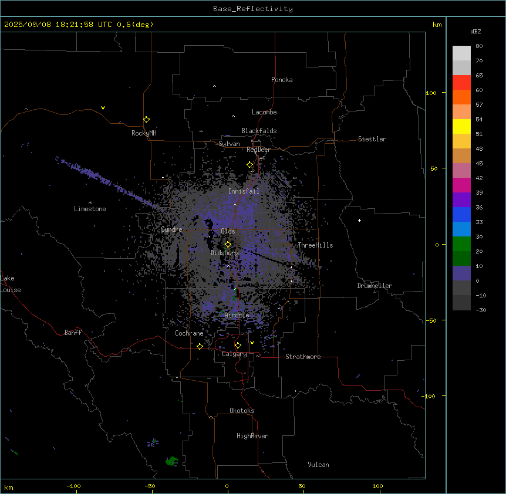Click the white plus marker north of Drumheller
This screenshot has height=494, width=506.
pos(359,220)
